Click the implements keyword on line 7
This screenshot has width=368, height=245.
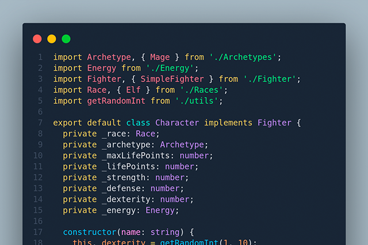pos(228,123)
